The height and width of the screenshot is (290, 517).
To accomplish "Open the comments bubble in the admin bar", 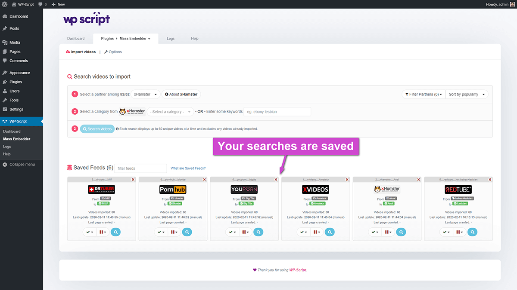I will click(x=42, y=4).
